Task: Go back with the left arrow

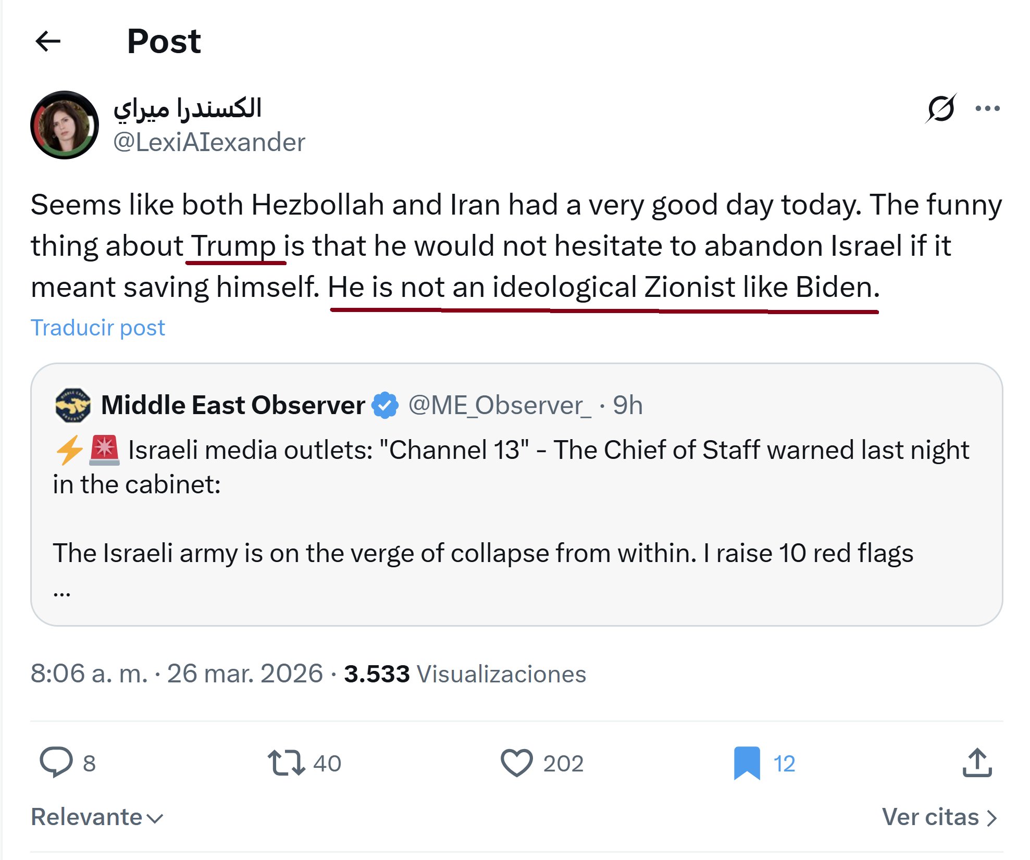Action: click(48, 42)
